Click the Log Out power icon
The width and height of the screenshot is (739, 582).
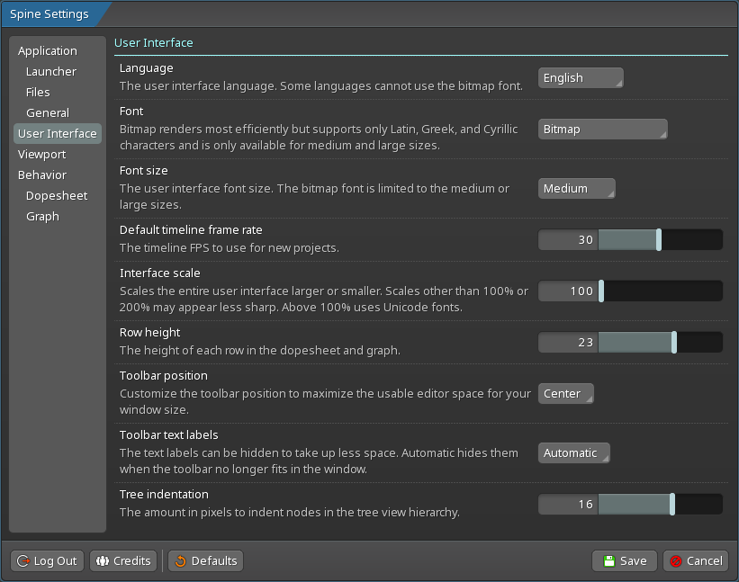(x=23, y=561)
